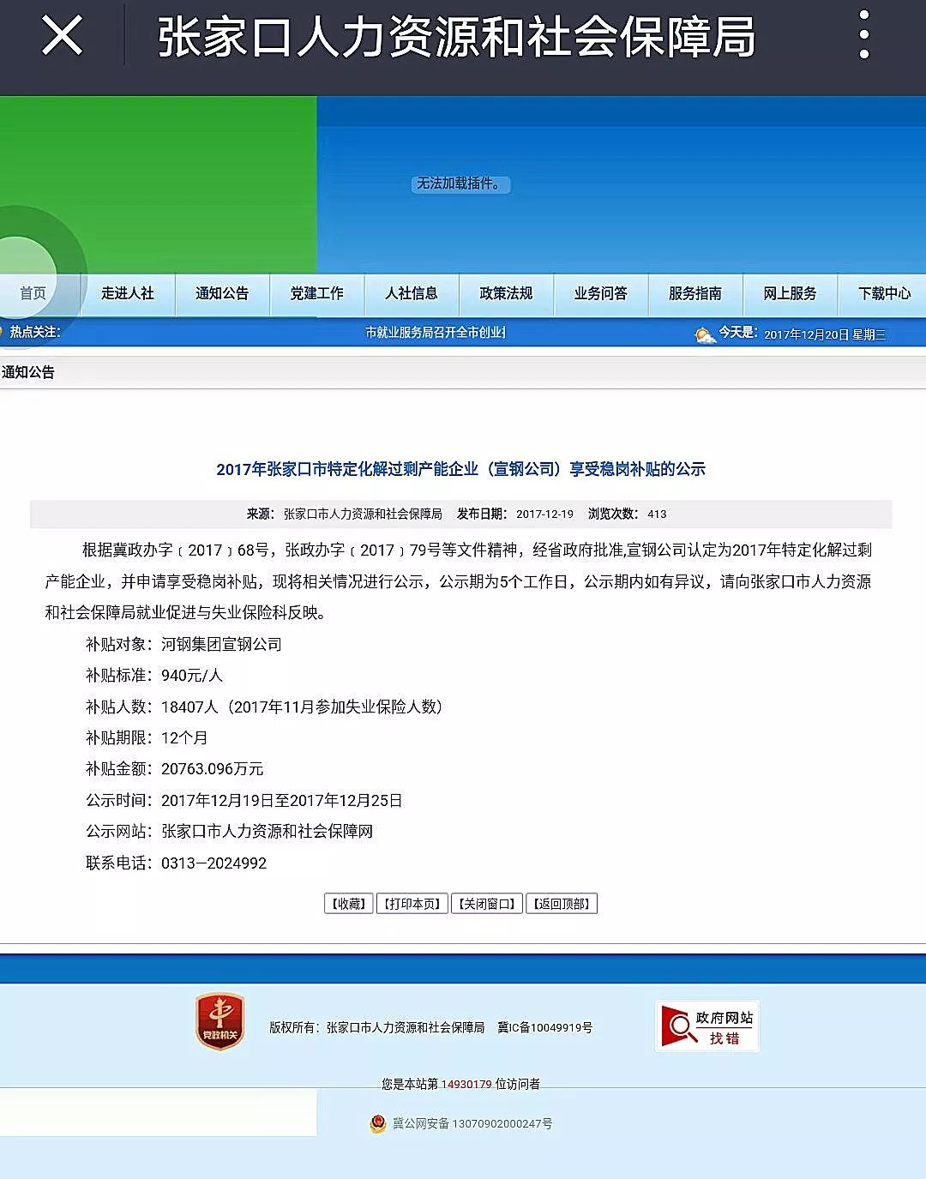Viewport: 926px width, 1179px height.
Task: Click the 发布日期 2017-12-19 text
Action: 515,514
